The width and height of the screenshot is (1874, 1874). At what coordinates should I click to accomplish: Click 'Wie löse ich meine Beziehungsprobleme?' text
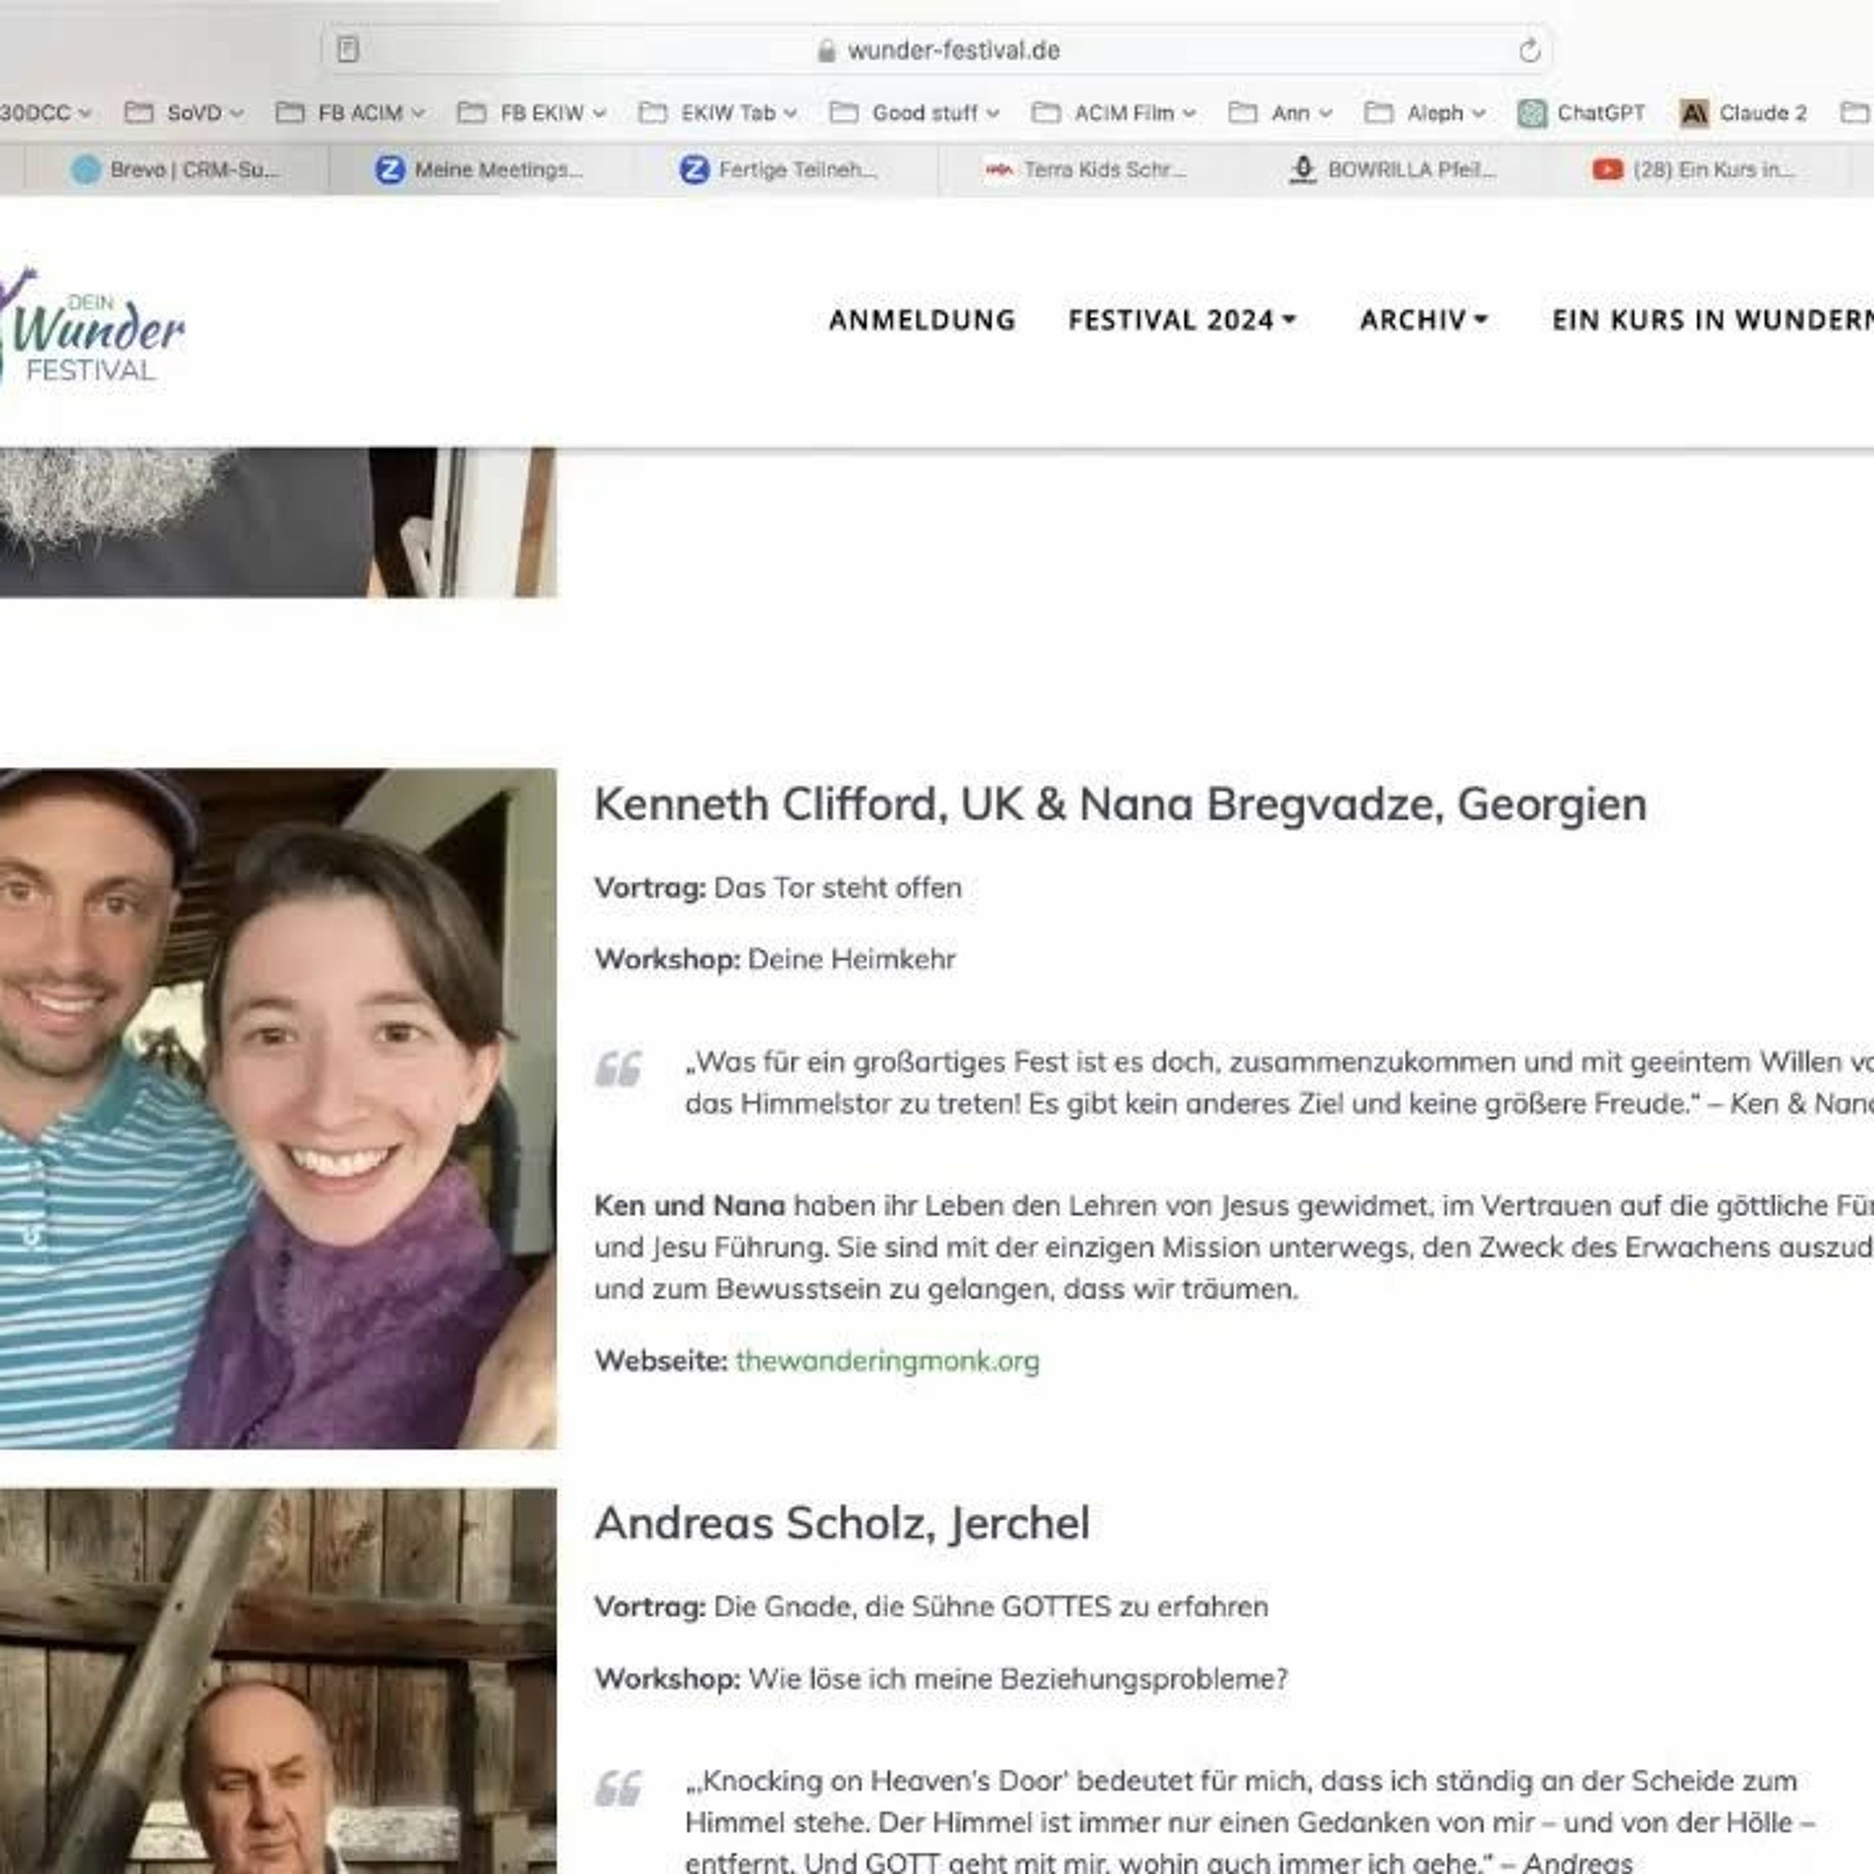(1018, 1679)
